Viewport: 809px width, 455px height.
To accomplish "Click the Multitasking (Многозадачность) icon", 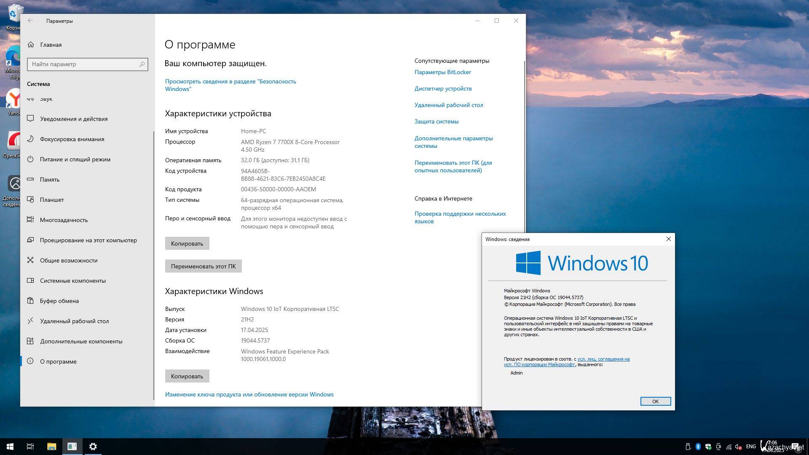I will pos(30,220).
